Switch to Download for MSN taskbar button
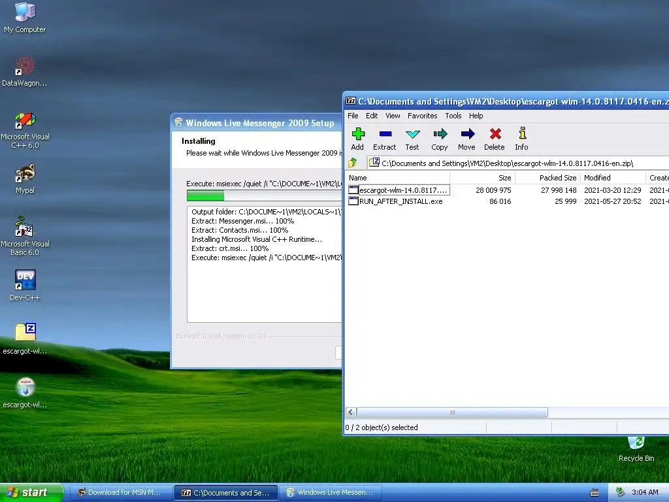The height and width of the screenshot is (502, 669). [x=120, y=493]
